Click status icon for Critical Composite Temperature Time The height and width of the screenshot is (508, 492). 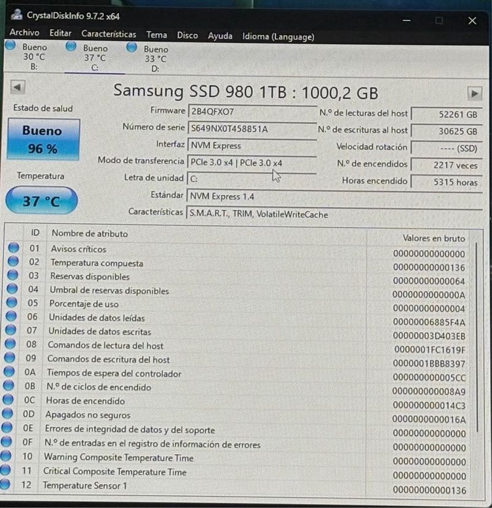click(5, 470)
